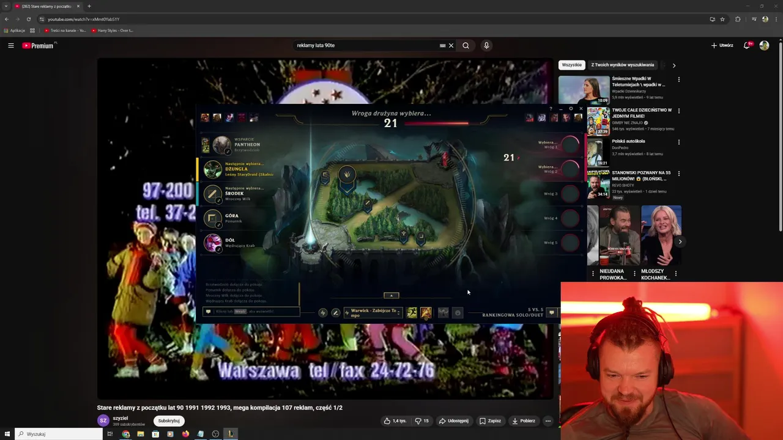
Task: Open emote selector in League client
Action: tap(458, 313)
